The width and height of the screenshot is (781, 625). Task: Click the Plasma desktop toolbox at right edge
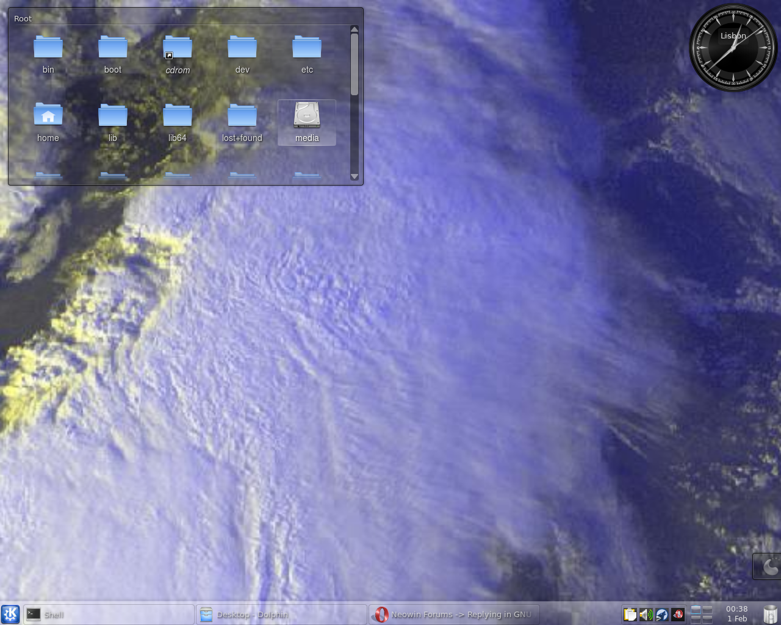770,566
